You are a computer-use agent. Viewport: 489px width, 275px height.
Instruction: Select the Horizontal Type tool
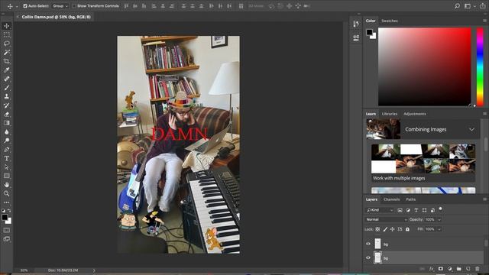click(7, 158)
